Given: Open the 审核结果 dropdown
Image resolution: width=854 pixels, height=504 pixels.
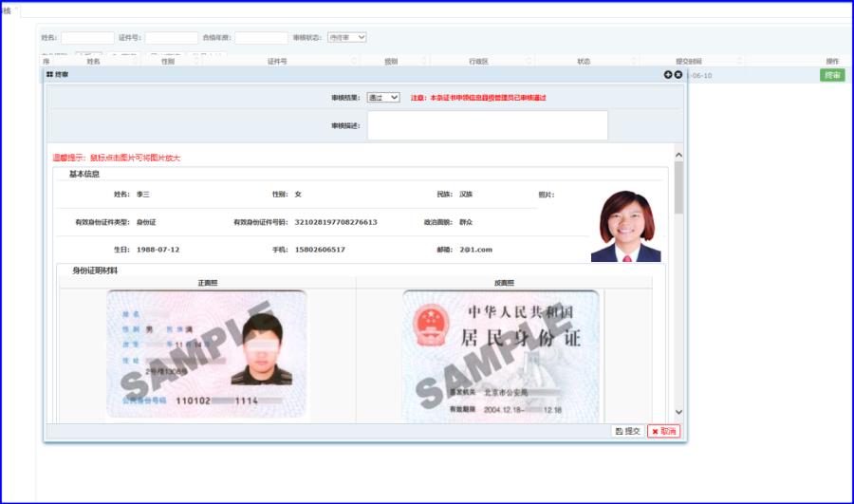Looking at the screenshot, I should (383, 98).
